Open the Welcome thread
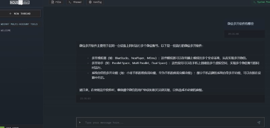 (6, 30)
